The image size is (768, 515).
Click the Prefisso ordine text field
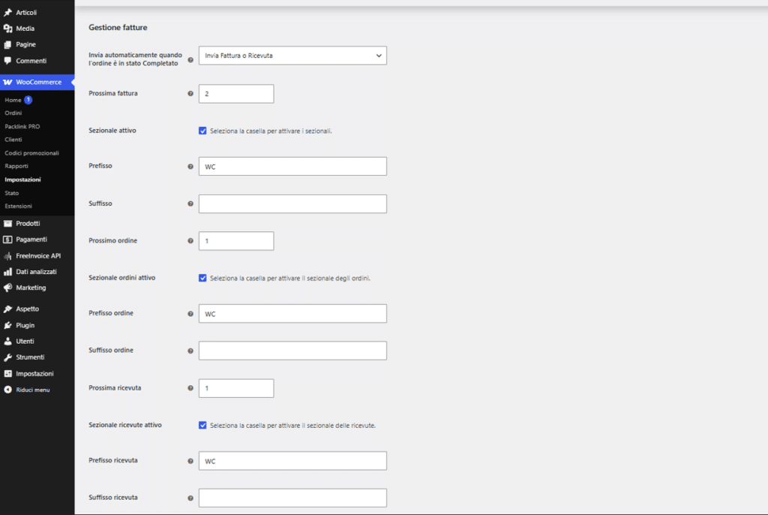coord(292,313)
